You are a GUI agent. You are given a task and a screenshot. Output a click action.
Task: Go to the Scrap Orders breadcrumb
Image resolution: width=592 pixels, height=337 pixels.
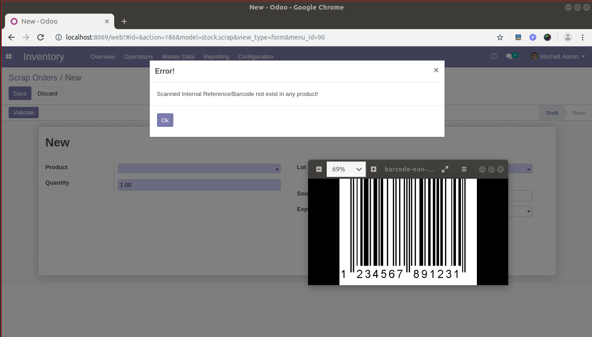tap(33, 78)
